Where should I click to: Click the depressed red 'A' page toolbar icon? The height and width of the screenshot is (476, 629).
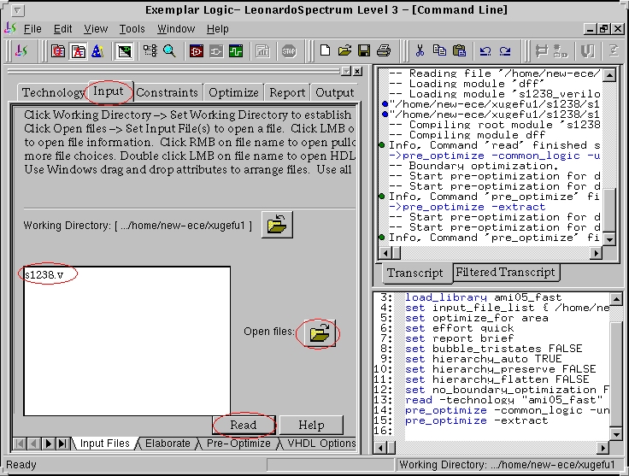79,51
